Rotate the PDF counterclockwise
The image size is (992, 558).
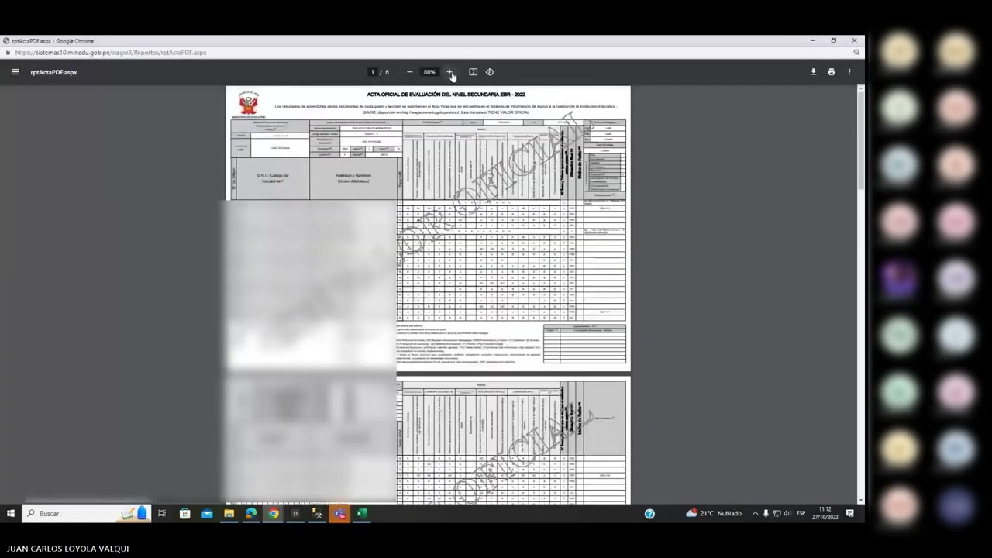[490, 72]
